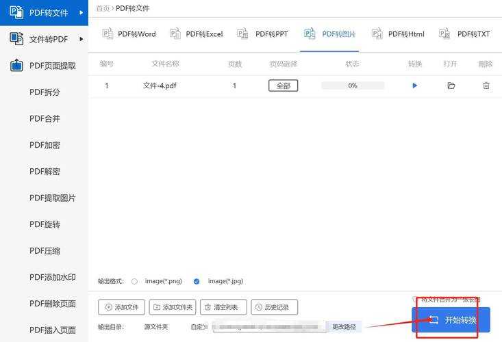Switch to PDF转Html tab
Viewport: 502px width, 342px height.
(398, 34)
